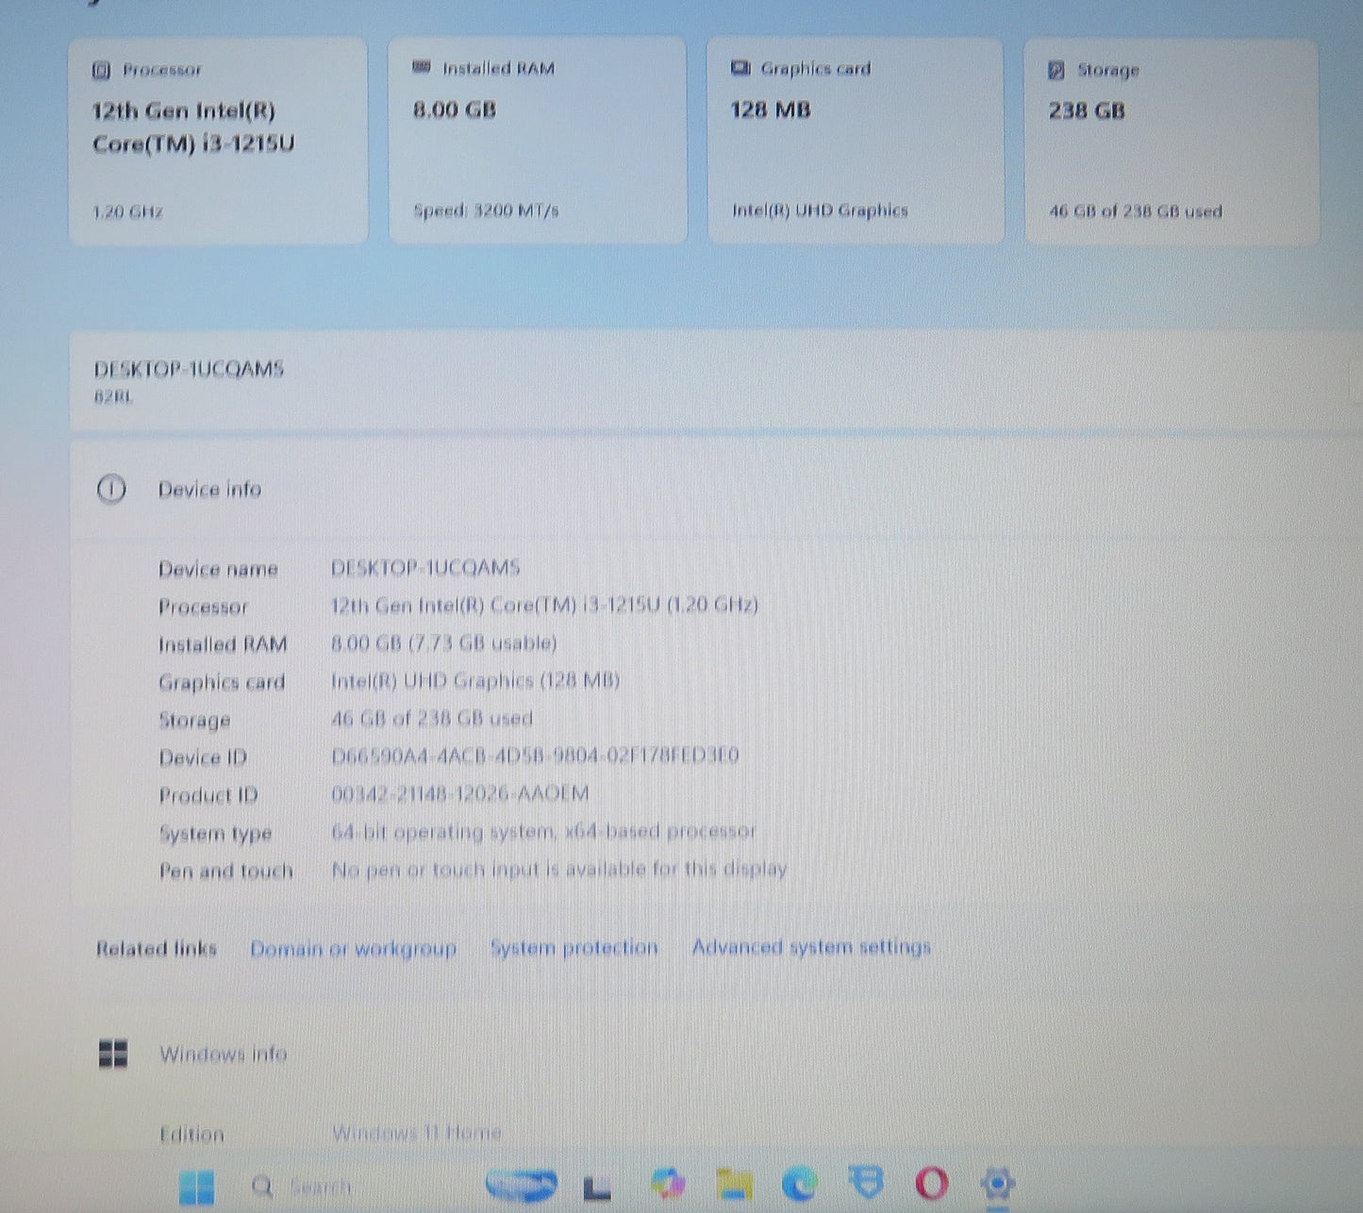Click the System type label
Screen dimensions: 1363x1213
click(215, 834)
